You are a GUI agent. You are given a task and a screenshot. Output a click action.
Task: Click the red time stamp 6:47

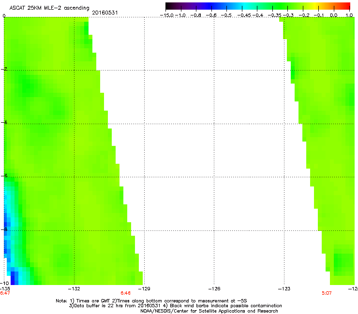(5, 293)
